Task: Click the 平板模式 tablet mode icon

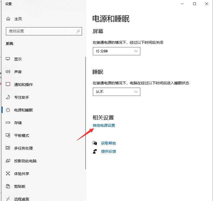Action: [8, 135]
